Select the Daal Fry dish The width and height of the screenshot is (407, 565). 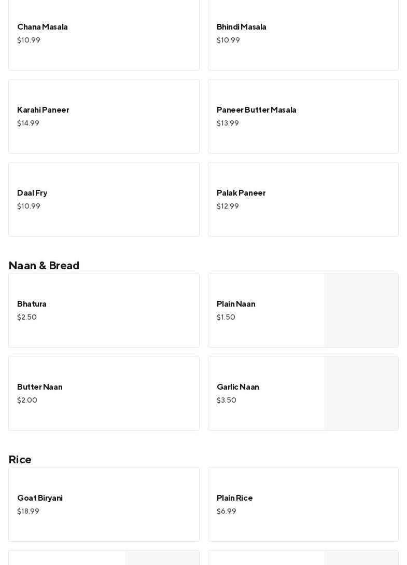[x=104, y=199]
